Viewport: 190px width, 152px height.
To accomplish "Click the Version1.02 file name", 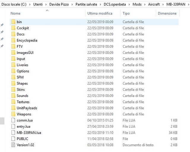I will pyautogui.click(x=26, y=145).
